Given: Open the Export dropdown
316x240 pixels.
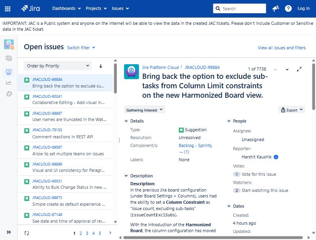Looking at the screenshot, I should (292, 110).
